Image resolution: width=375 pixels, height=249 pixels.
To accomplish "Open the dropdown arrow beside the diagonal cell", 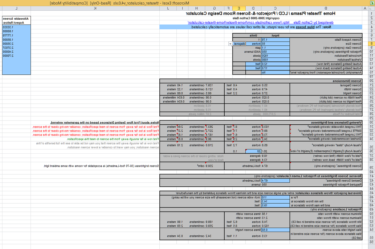I will (x=230, y=44).
